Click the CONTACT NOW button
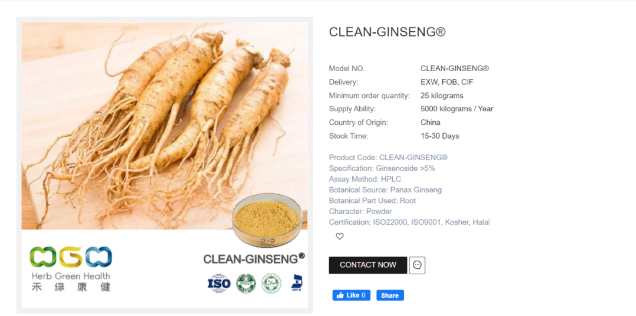 [x=368, y=265]
